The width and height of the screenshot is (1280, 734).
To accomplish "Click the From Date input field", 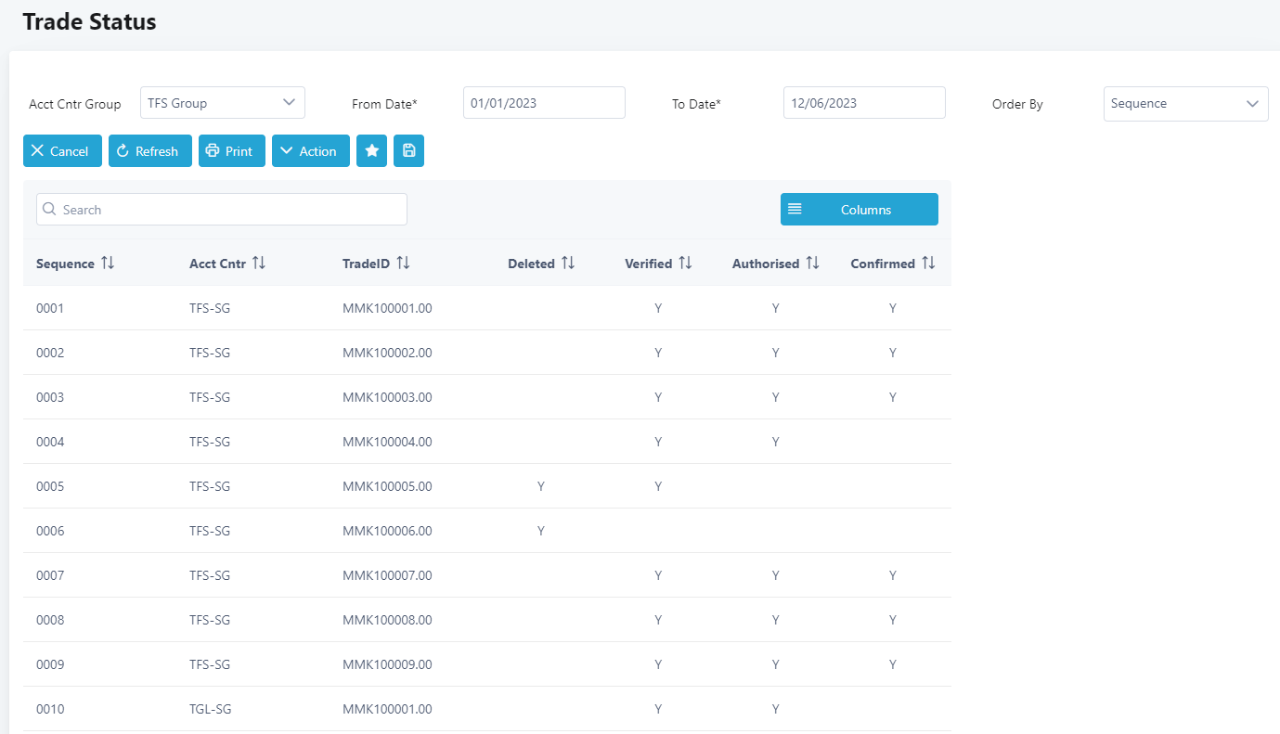I will point(544,103).
